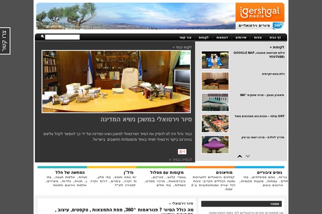Image resolution: width=322 pixels, height=214 pixels.
Task: Click the לקוח כבוד heading link
Action: coord(182,47)
